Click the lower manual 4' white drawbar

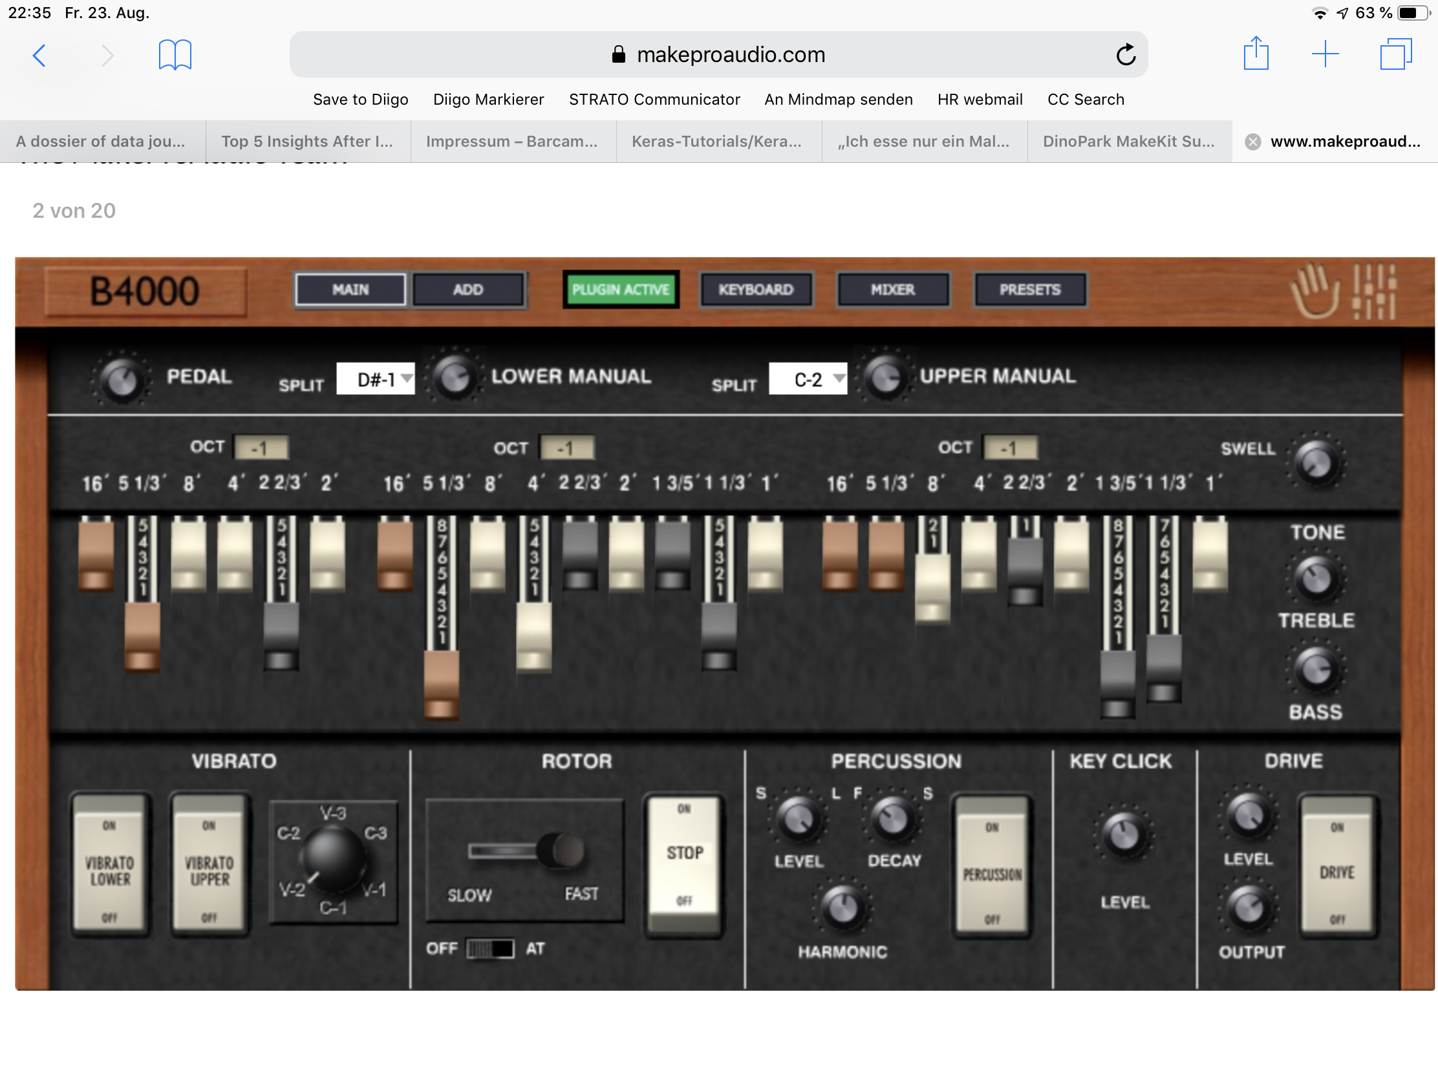click(x=533, y=637)
